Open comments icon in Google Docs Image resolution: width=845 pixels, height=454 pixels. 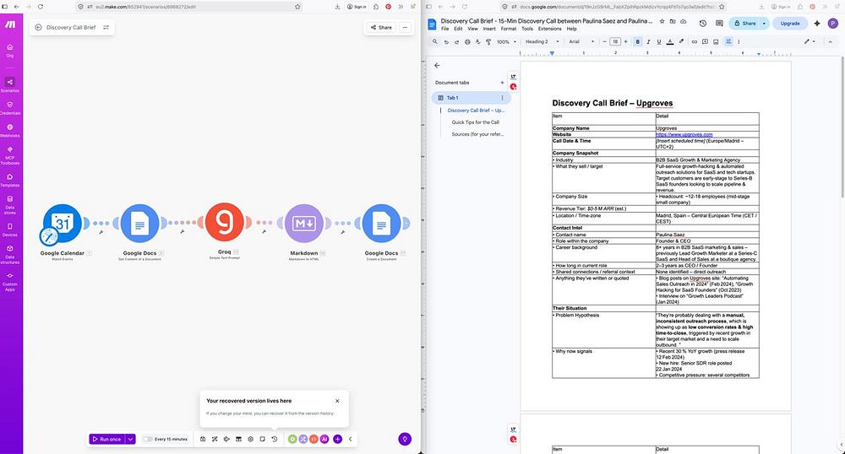point(719,23)
